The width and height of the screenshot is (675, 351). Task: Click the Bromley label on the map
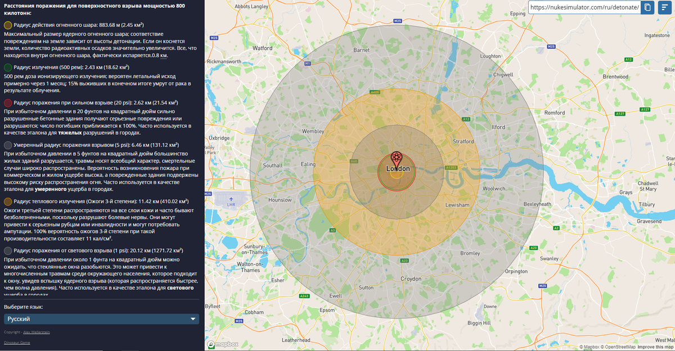470,253
